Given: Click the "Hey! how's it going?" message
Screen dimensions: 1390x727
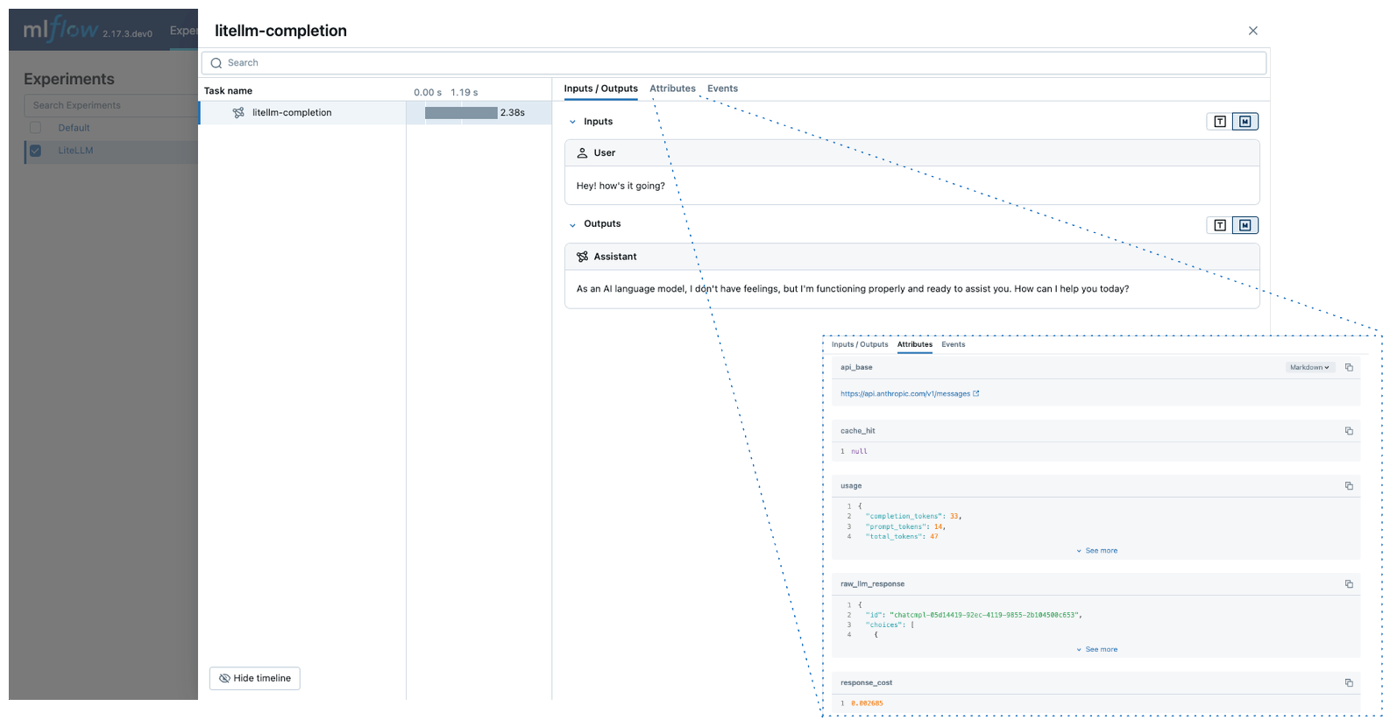Looking at the screenshot, I should 621,186.
